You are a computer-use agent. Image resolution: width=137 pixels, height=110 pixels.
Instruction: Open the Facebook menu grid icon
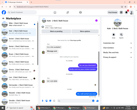pos(121,12)
